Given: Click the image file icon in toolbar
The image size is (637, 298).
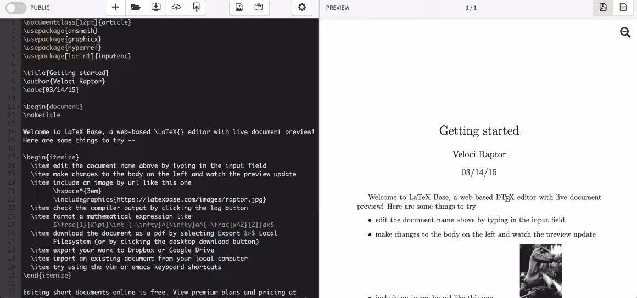Looking at the screenshot, I should [x=239, y=8].
